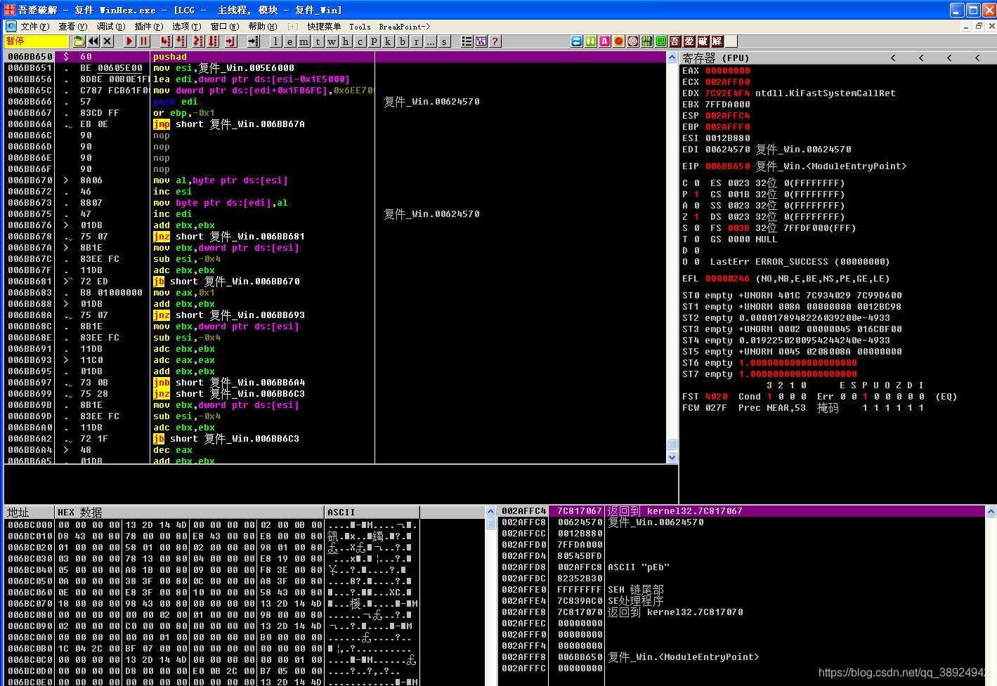This screenshot has height=686, width=997.
Task: Click the Open file toolbar icon
Action: [x=79, y=41]
